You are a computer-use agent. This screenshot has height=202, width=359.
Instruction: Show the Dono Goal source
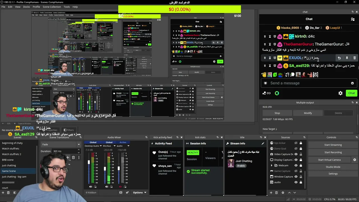296,149
